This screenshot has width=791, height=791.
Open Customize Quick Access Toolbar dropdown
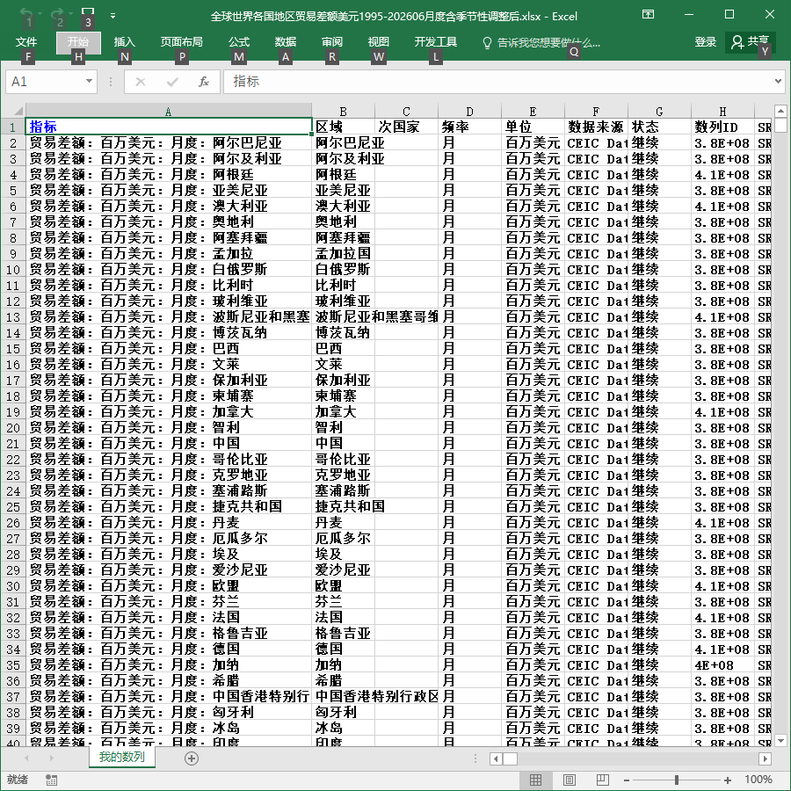click(113, 16)
